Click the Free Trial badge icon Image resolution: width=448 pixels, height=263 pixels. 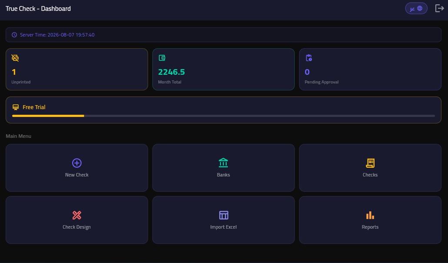[x=16, y=107]
